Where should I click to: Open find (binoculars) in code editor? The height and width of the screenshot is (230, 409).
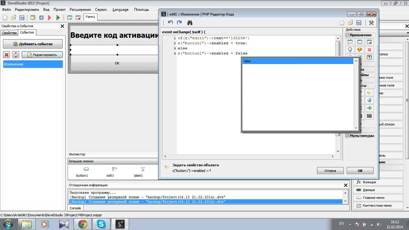tap(190, 23)
